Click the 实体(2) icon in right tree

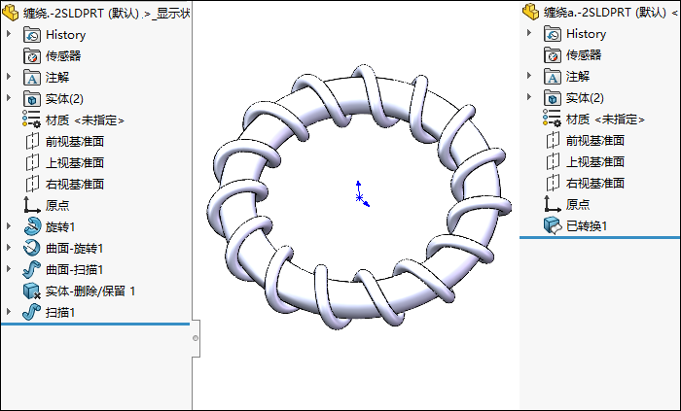(553, 98)
